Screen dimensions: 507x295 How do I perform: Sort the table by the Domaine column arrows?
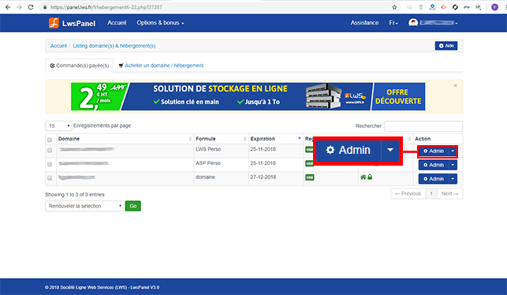coord(190,139)
